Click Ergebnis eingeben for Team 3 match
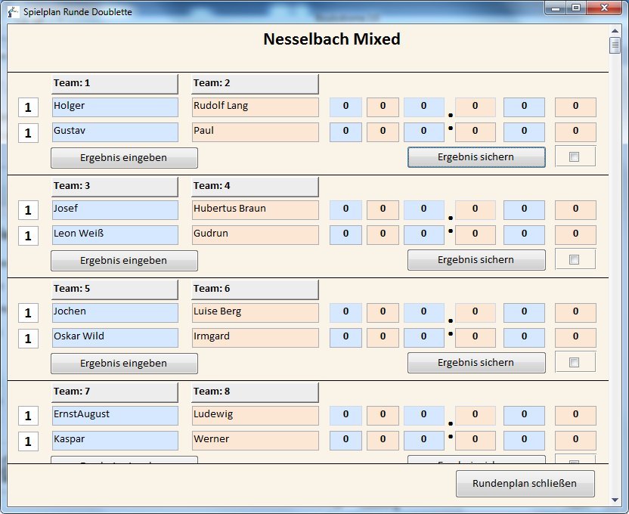 click(124, 260)
